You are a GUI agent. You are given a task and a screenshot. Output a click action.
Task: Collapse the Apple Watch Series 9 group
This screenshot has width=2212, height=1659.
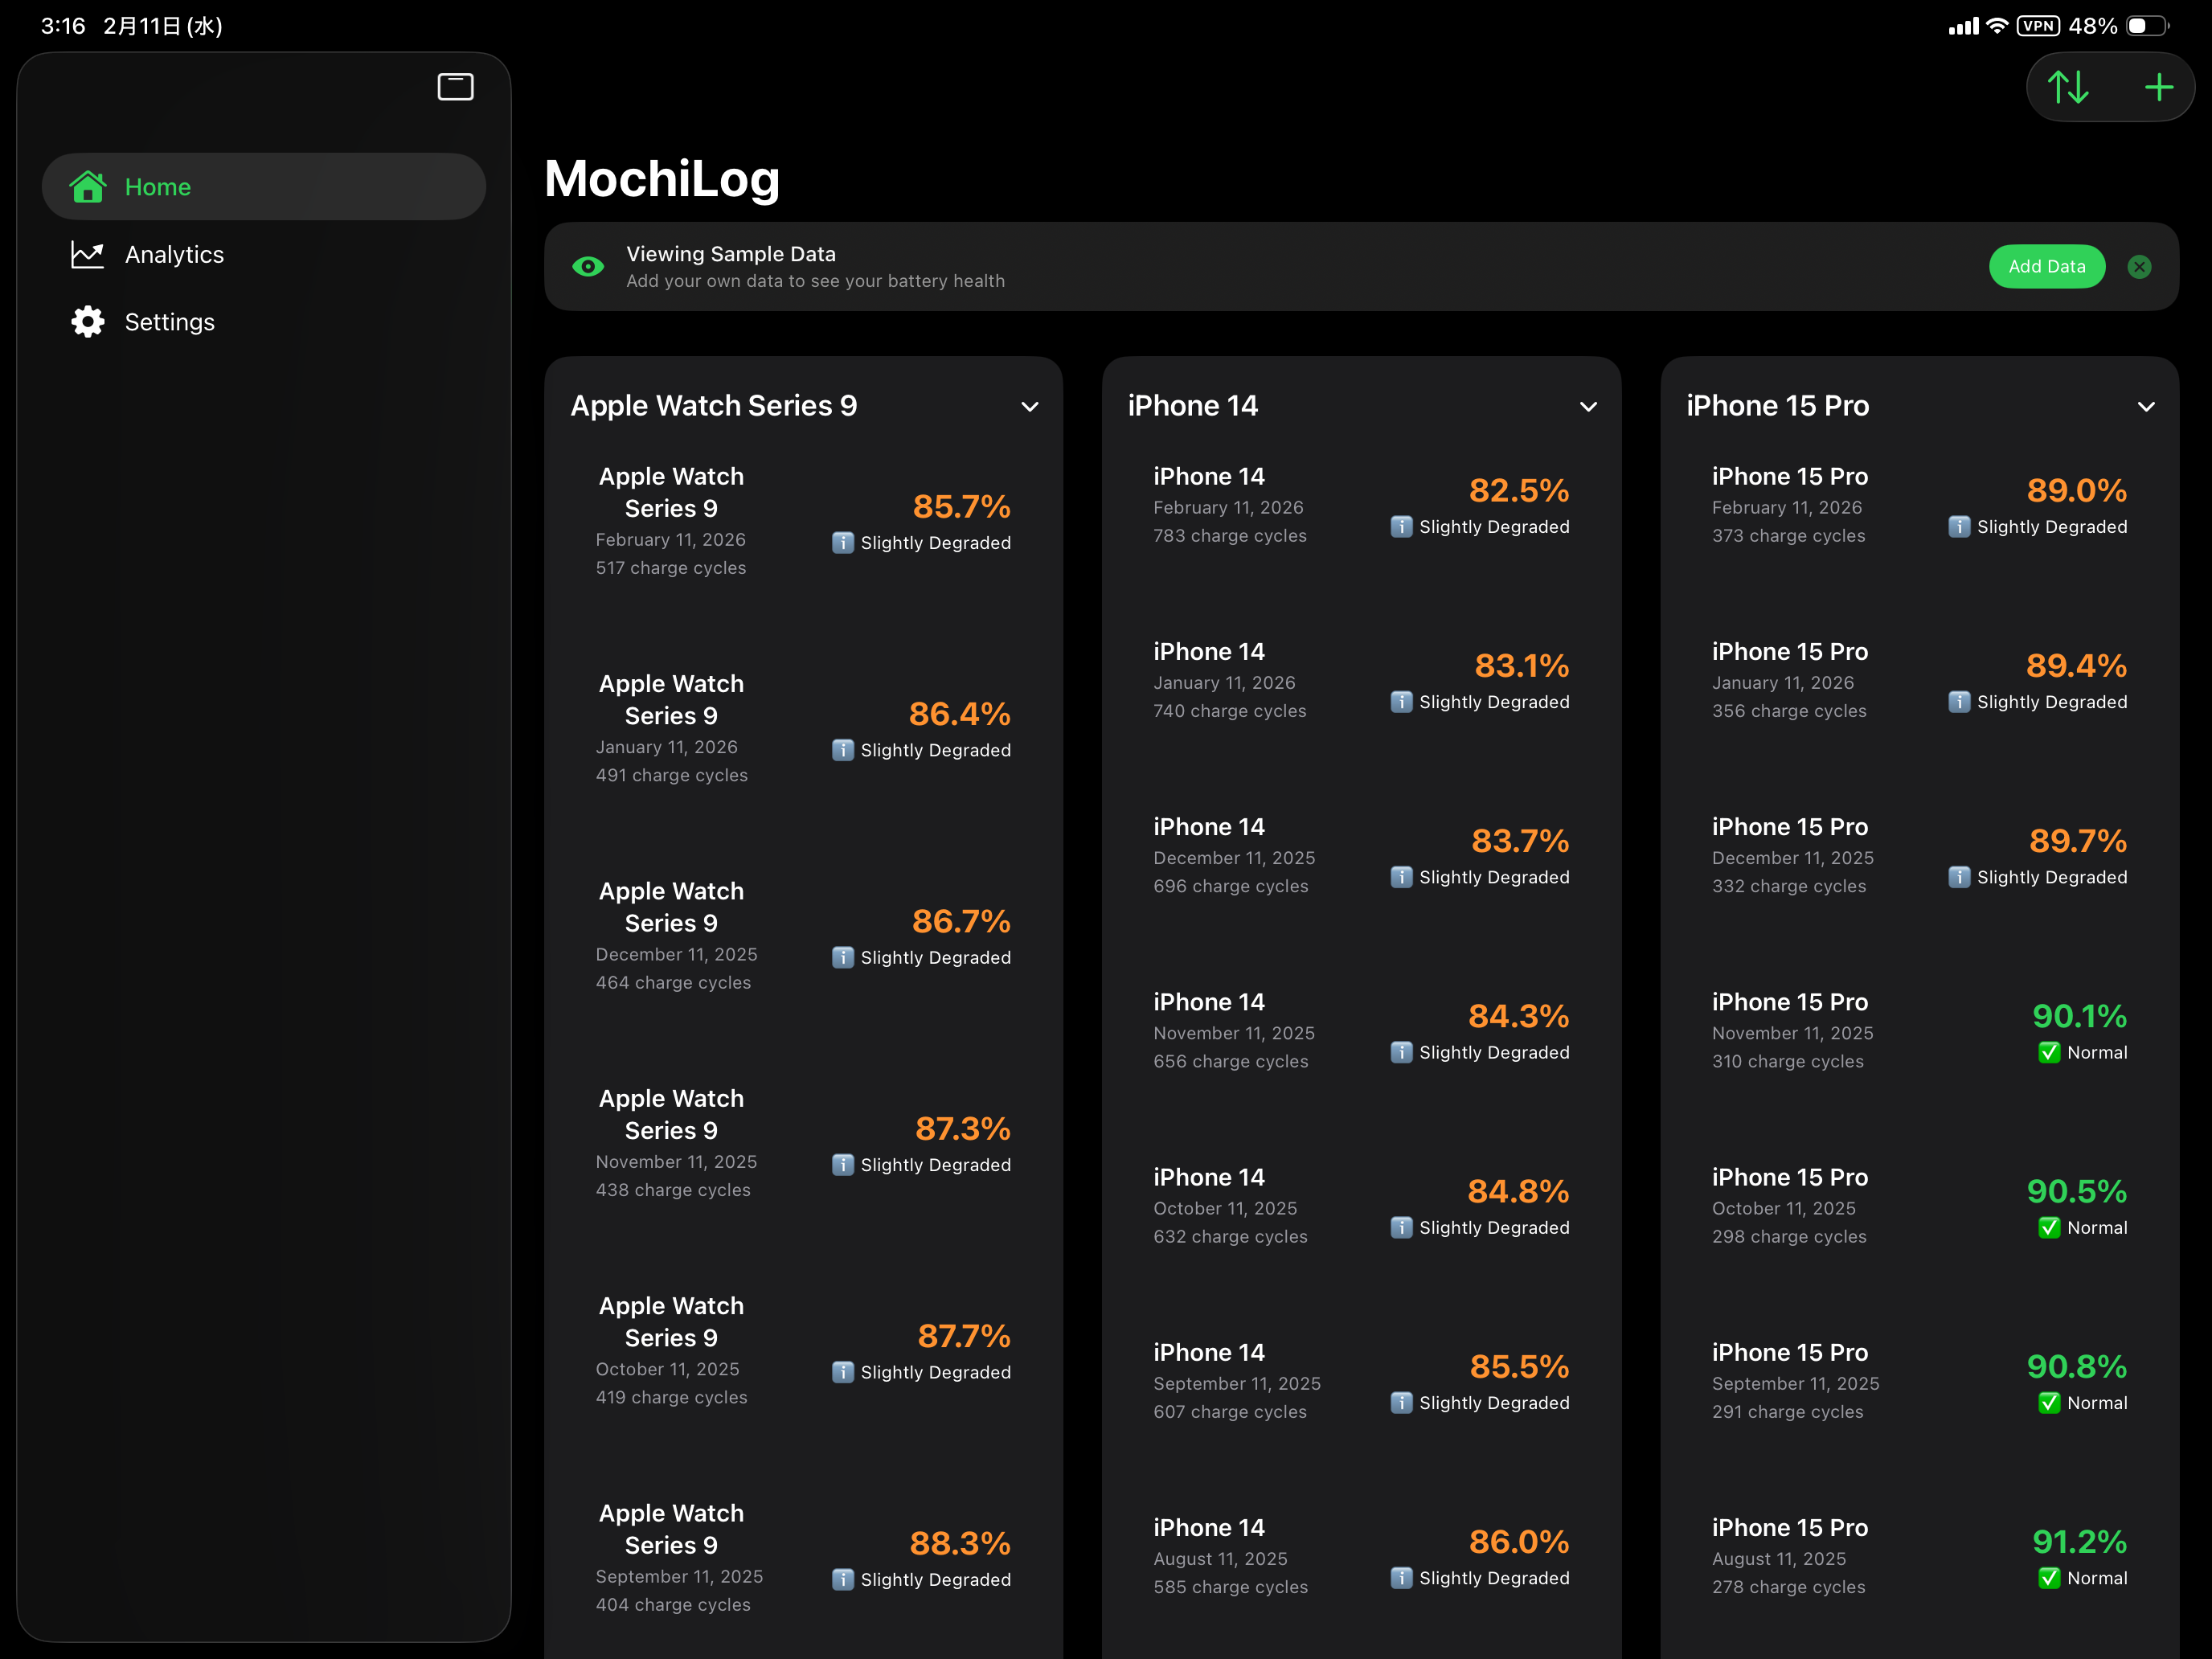coord(1030,406)
